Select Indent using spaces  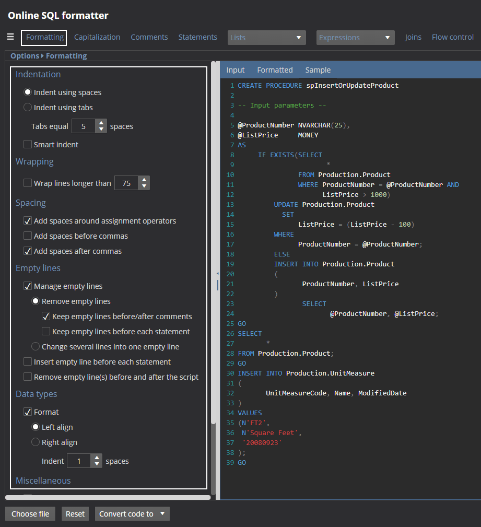[28, 92]
